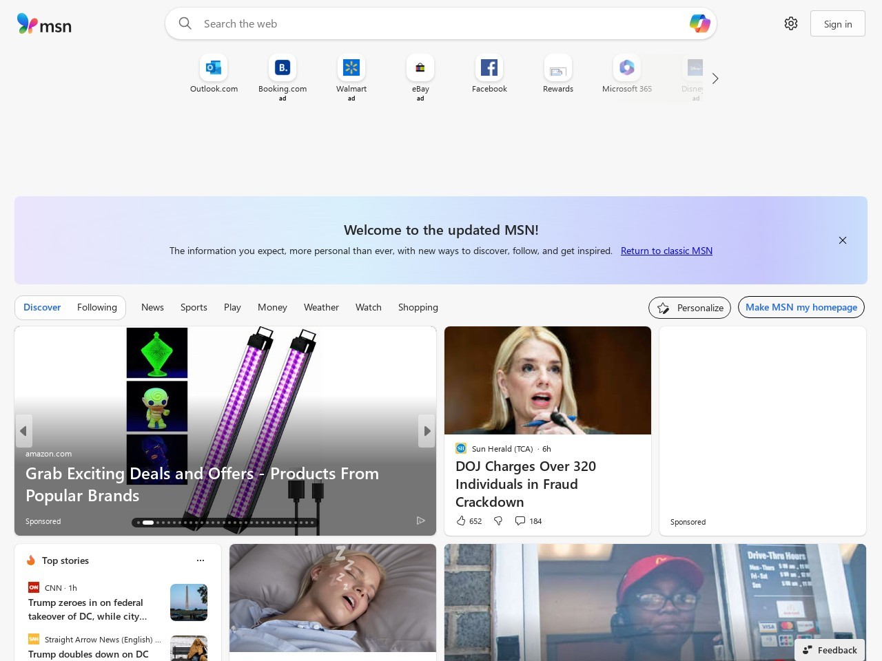
Task: Open the Weather tab
Action: click(321, 307)
